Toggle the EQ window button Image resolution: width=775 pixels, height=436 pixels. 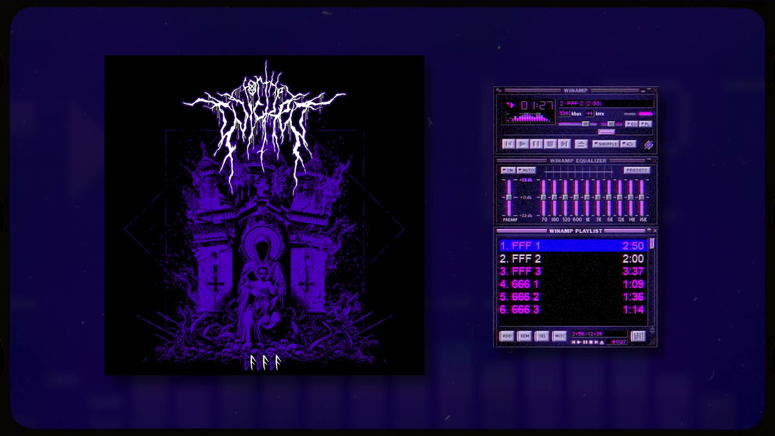(x=632, y=124)
